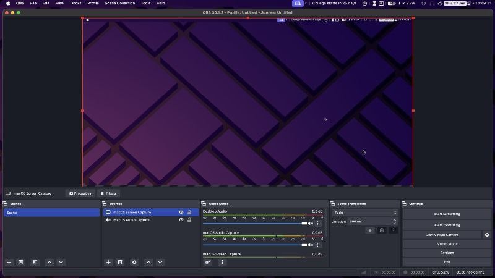The width and height of the screenshot is (495, 278).
Task: Open the File menu
Action: [33, 3]
